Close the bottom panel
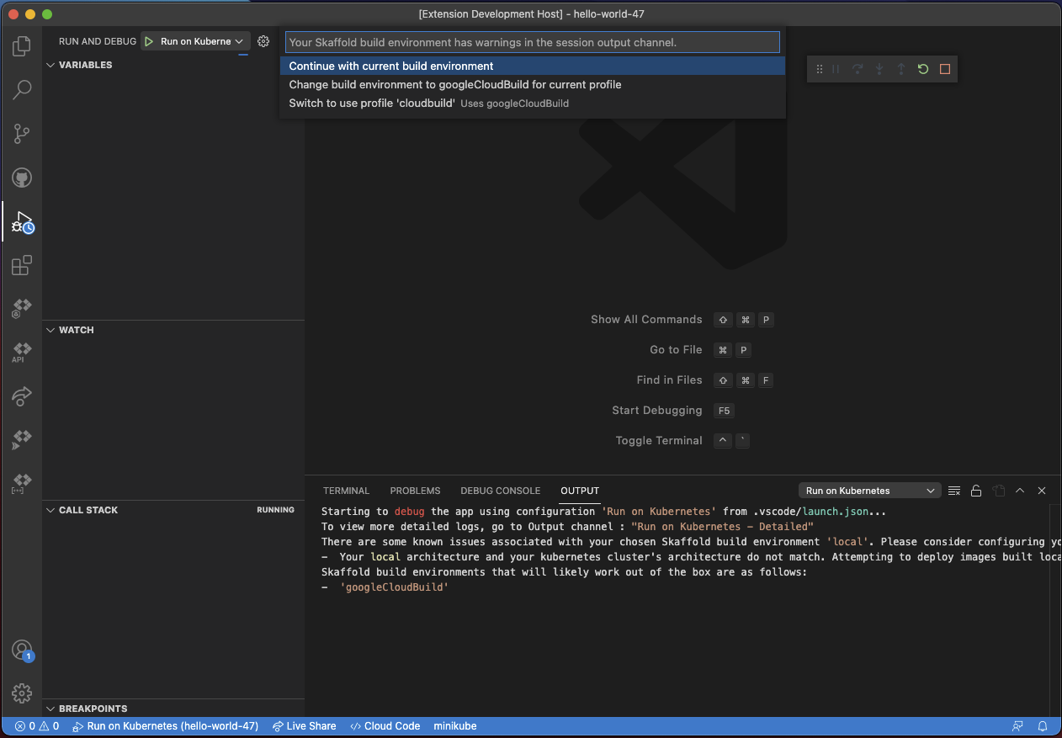Image resolution: width=1062 pixels, height=738 pixels. click(x=1042, y=491)
